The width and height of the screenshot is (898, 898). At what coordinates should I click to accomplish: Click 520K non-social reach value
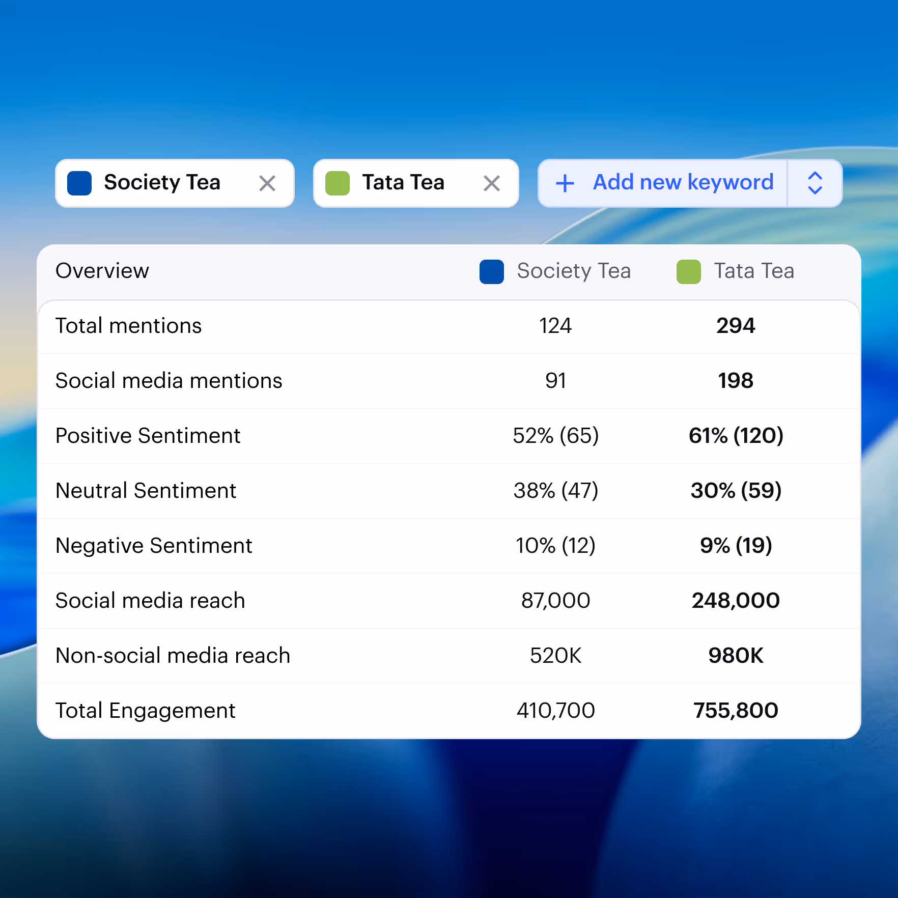tap(555, 656)
